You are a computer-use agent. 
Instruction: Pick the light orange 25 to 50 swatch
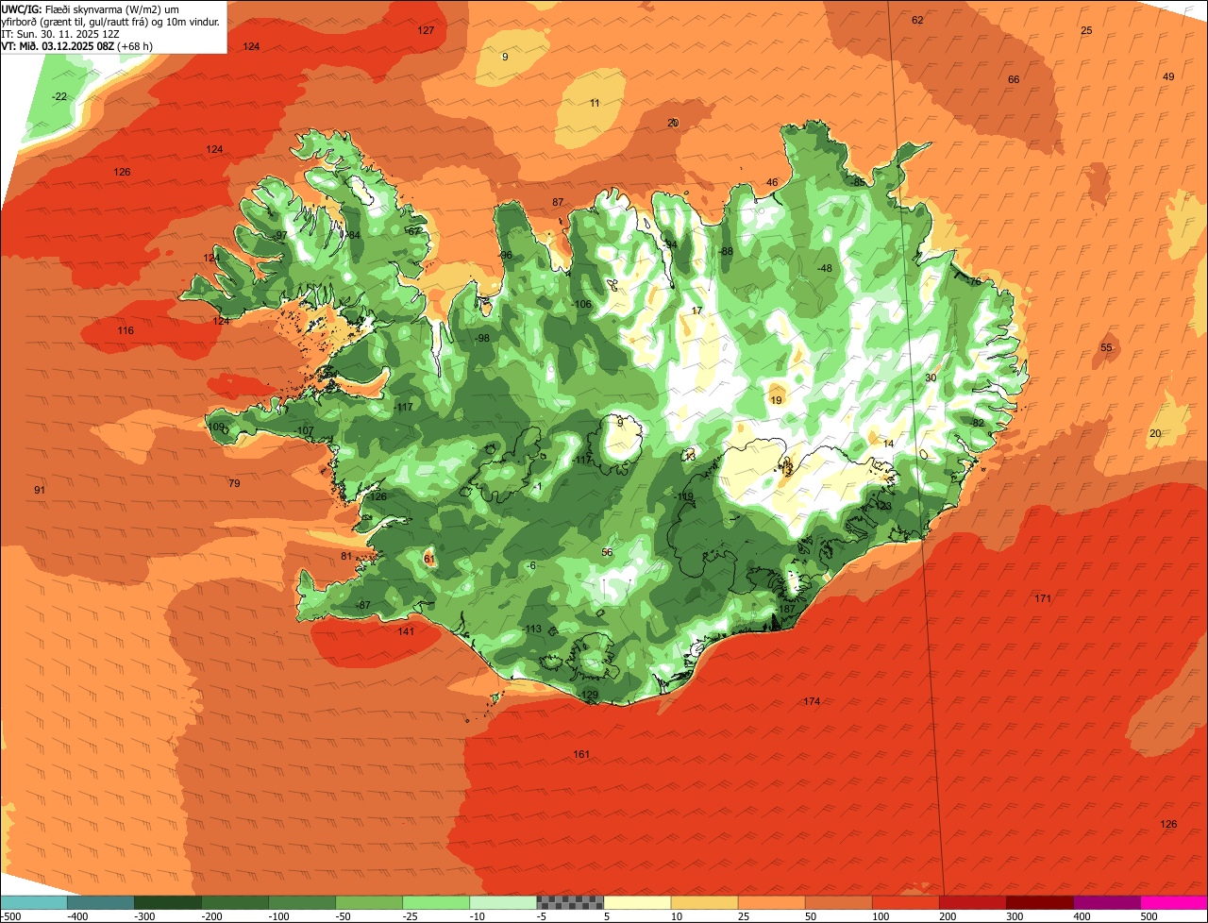pyautogui.click(x=770, y=902)
